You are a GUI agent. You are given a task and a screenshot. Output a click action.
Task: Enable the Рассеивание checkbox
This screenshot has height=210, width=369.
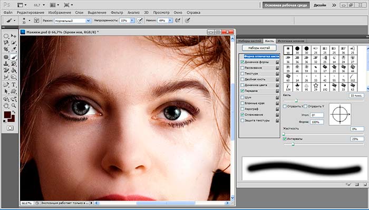[242, 68]
